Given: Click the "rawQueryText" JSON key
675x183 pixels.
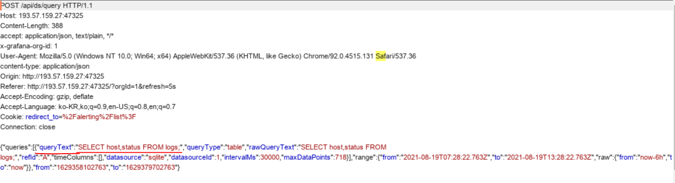Looking at the screenshot, I should (x=271, y=147).
